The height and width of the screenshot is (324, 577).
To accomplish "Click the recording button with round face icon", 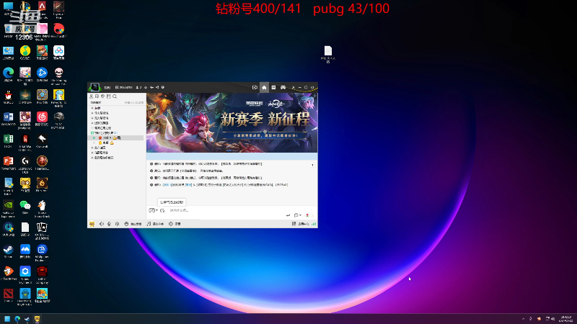I will click(x=175, y=224).
